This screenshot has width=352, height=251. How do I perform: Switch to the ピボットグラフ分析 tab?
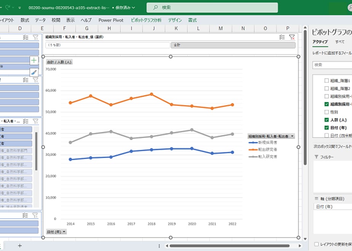(146, 20)
